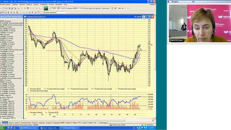
Task: Open the Окна menu
Action: 65,4
